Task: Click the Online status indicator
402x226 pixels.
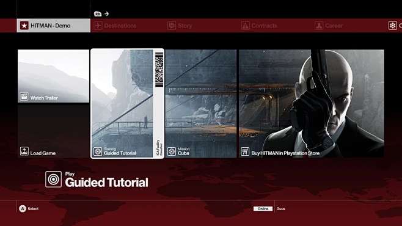Action: (x=263, y=209)
